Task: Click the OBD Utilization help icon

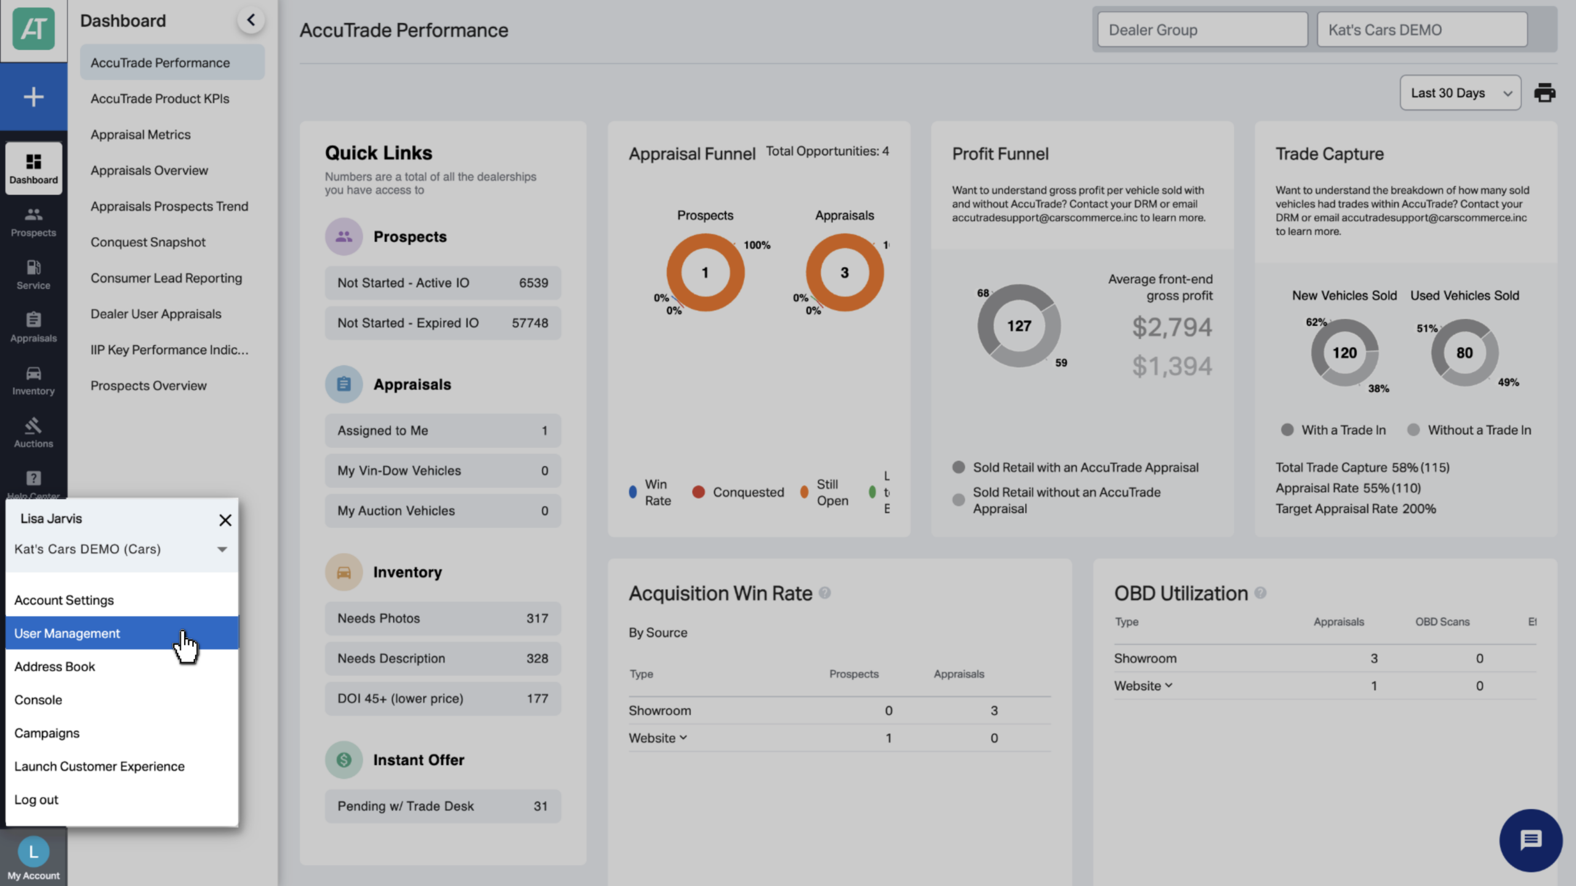Action: pyautogui.click(x=1260, y=593)
